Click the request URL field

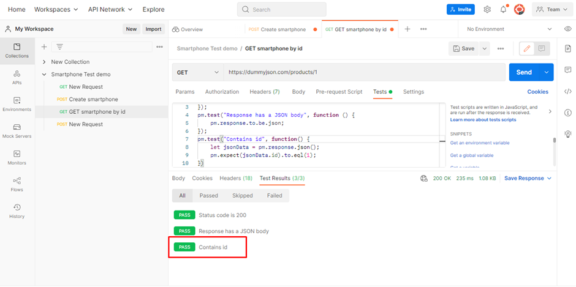(x=365, y=72)
